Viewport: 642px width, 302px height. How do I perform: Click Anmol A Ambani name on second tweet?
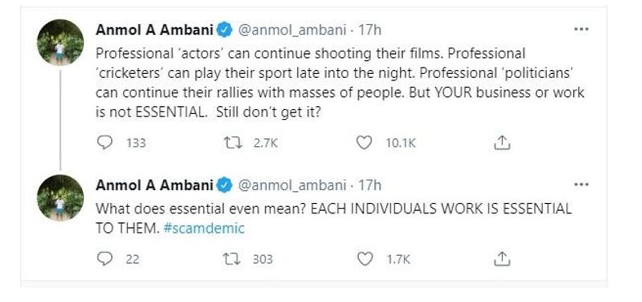[154, 185]
